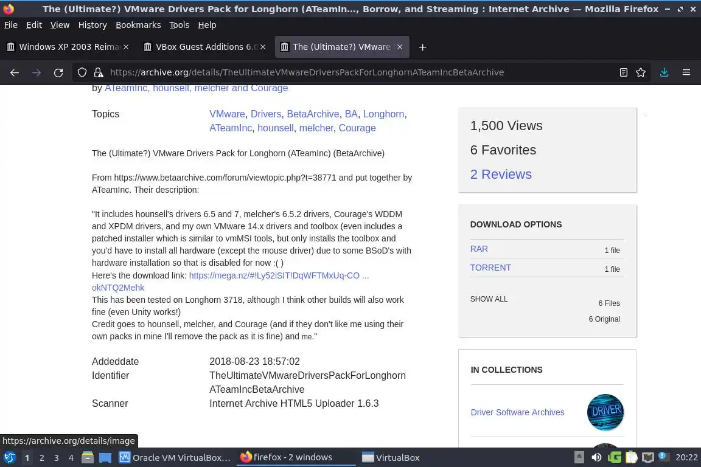701x467 pixels.
Task: Open the BetaArchive topic link
Action: point(313,114)
